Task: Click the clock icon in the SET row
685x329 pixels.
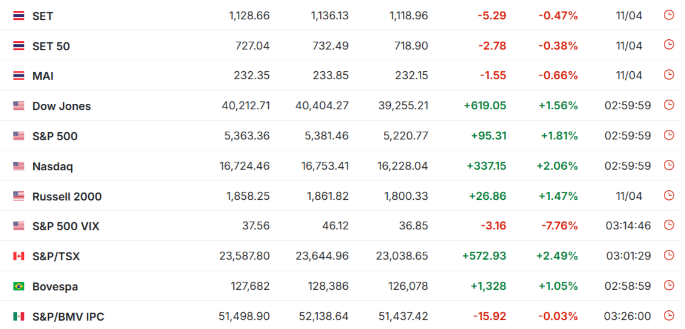Action: [x=669, y=15]
